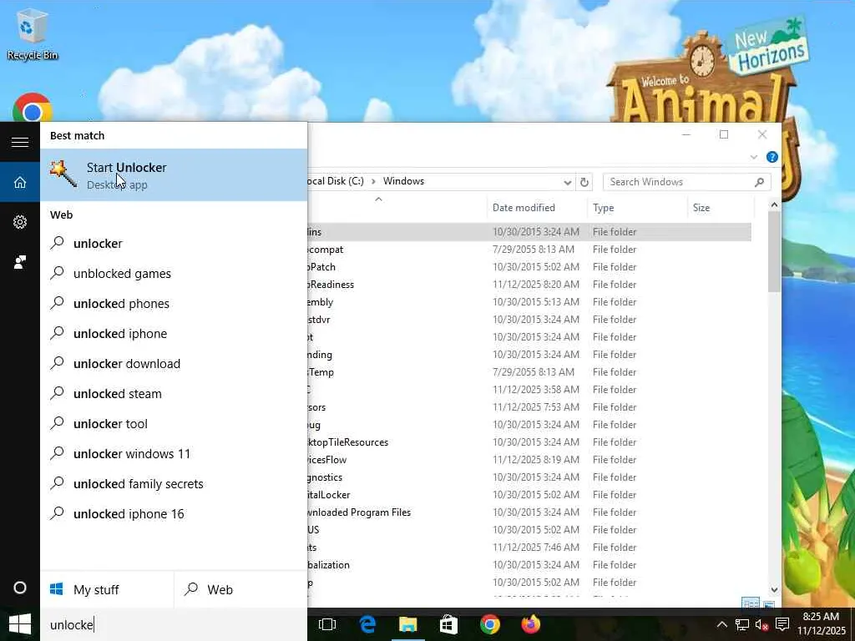Open Task View on the taskbar
Viewport: 855px width, 641px height.
click(x=327, y=624)
